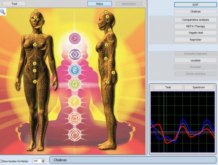The image size is (218, 165).
Task: Click the magnifier zoom icon
Action: [3, 12]
